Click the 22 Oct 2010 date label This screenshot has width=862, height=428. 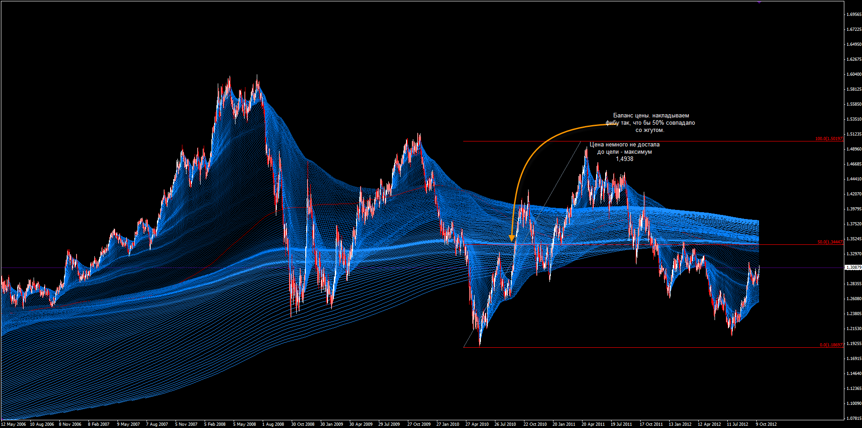tap(535, 424)
